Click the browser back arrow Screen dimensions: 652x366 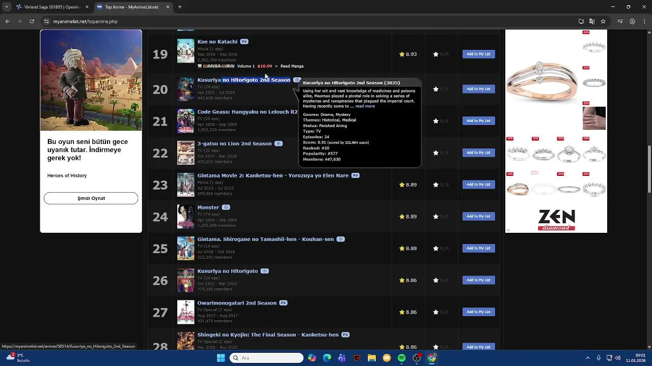click(7, 21)
